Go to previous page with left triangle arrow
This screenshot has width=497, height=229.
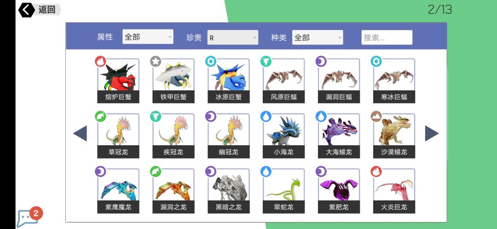[x=80, y=133]
